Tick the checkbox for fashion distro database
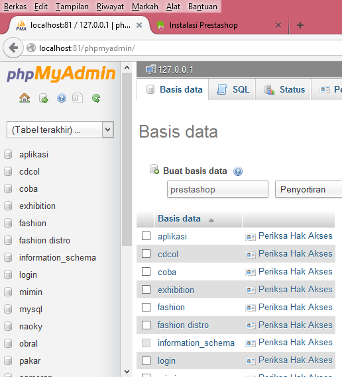342x377 pixels. (146, 325)
